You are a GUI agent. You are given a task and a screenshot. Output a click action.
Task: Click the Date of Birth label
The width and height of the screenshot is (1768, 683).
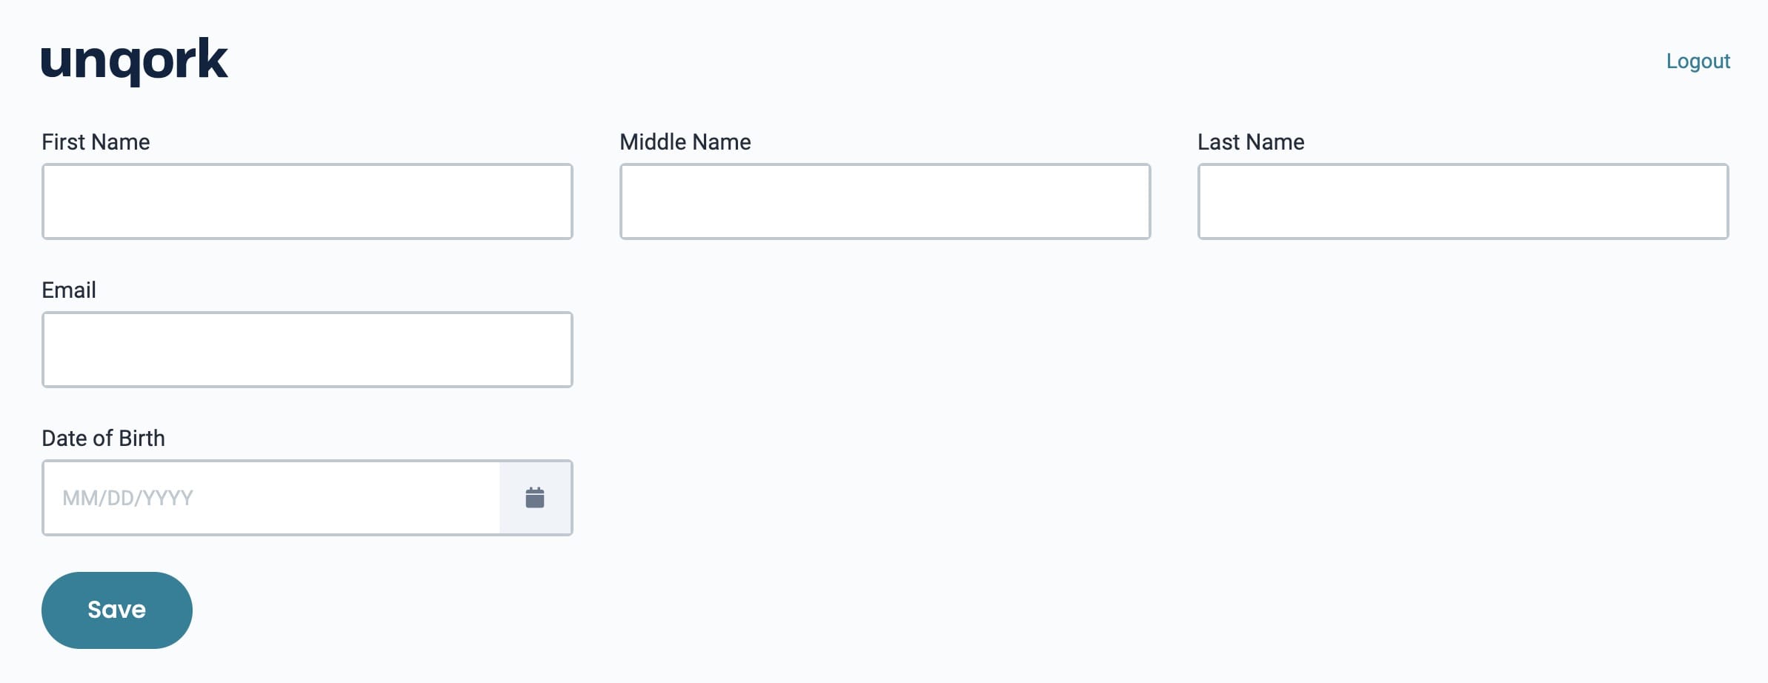tap(103, 438)
